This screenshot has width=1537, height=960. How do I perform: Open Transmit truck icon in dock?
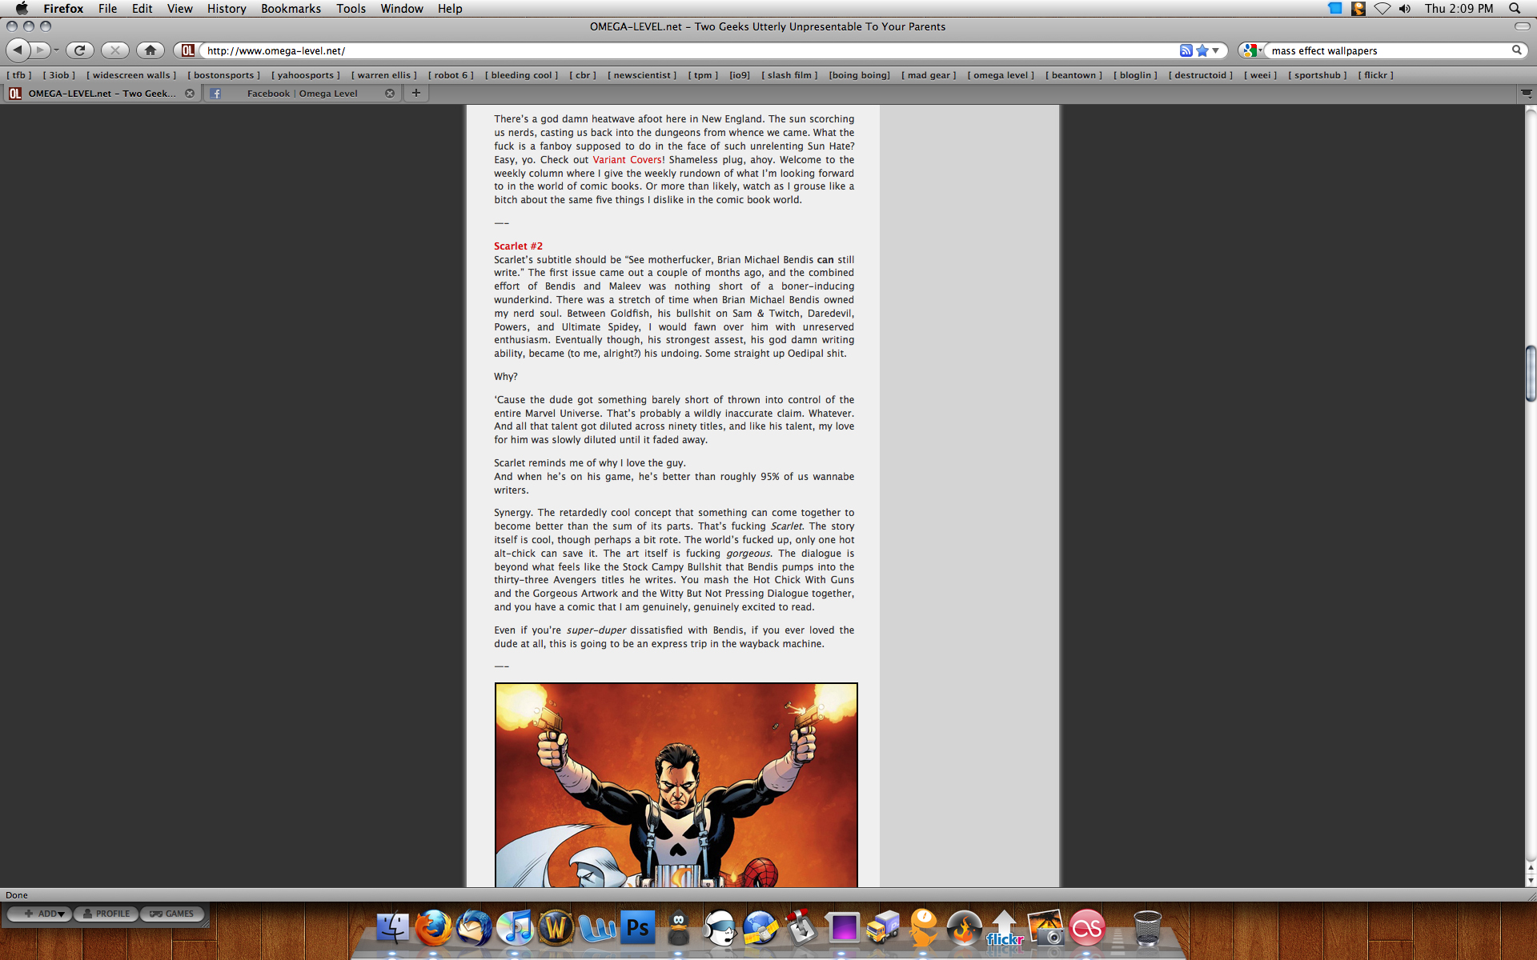click(x=883, y=928)
